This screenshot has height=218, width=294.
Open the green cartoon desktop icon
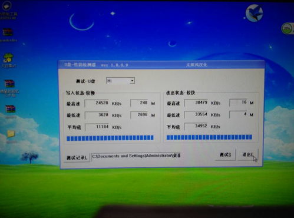coord(8,58)
